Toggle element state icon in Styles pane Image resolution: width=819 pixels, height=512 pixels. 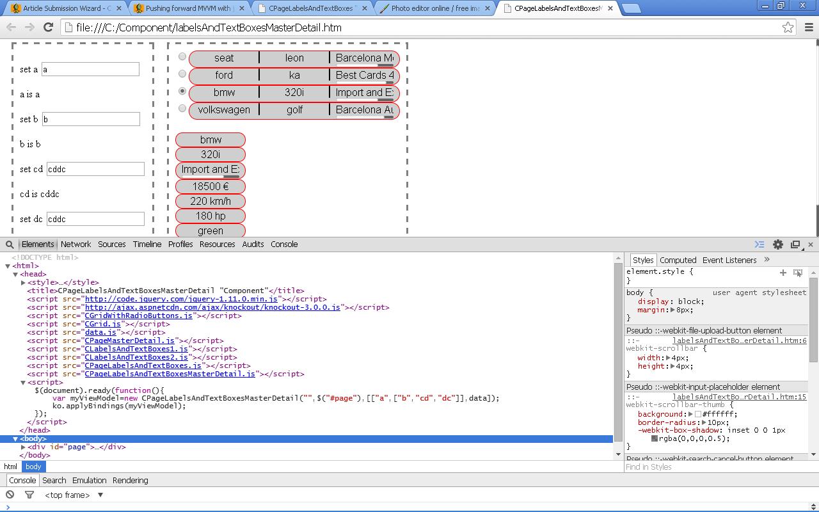click(798, 273)
